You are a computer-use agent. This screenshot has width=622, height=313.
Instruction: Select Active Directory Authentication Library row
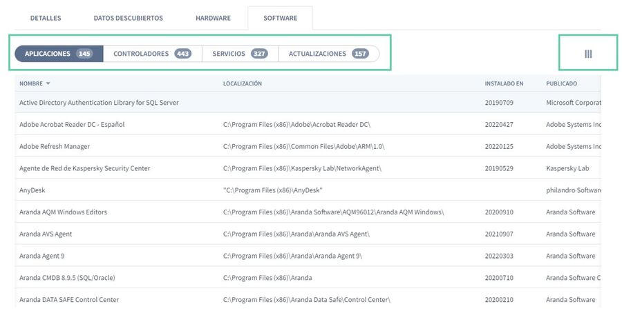pyautogui.click(x=99, y=103)
